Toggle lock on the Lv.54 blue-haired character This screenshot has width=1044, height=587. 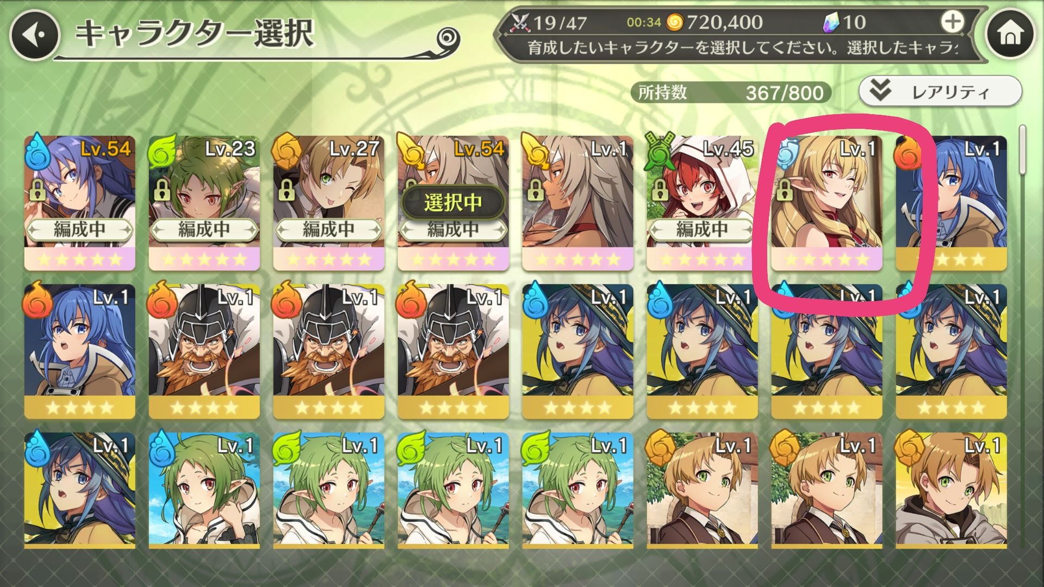38,191
